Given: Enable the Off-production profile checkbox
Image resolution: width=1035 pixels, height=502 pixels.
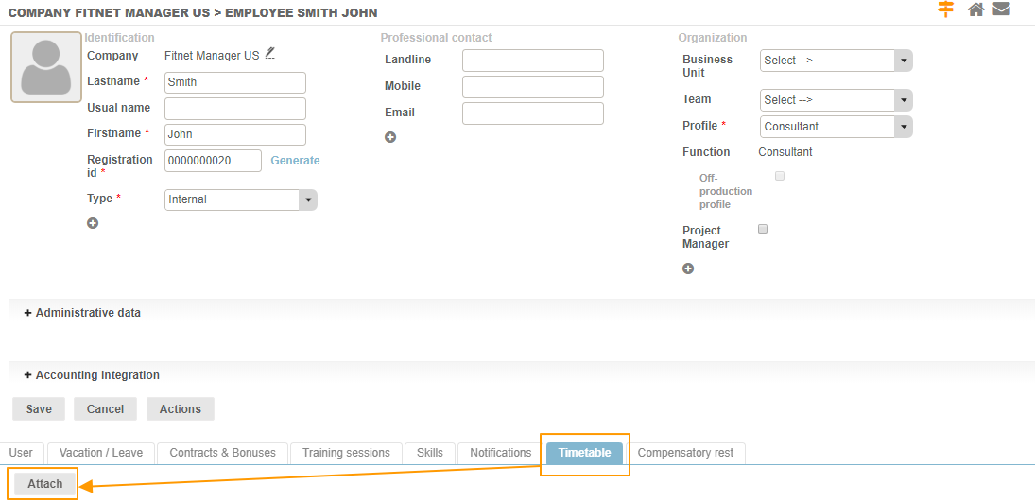Looking at the screenshot, I should [x=780, y=176].
